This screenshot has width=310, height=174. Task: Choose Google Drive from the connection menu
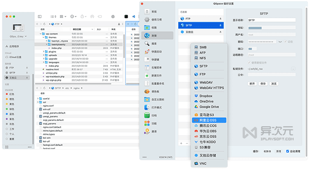pyautogui.click(x=209, y=107)
